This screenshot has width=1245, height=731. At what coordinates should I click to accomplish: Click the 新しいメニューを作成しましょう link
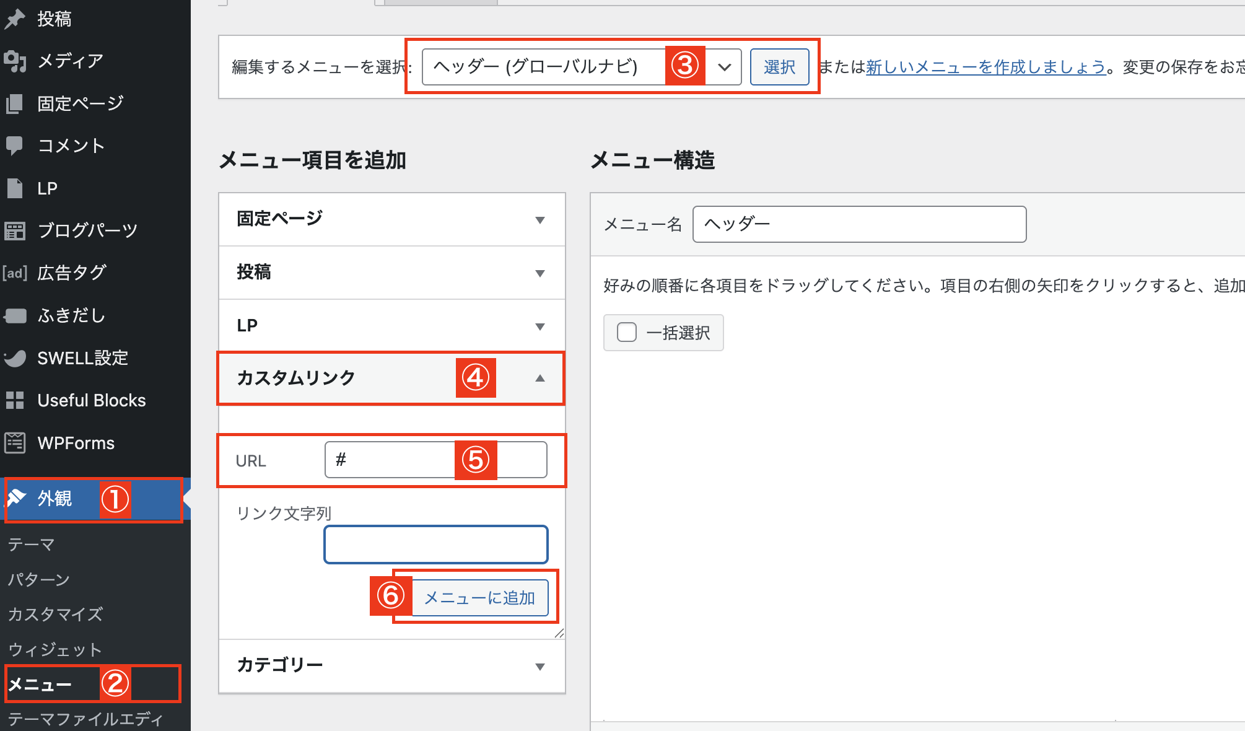985,67
